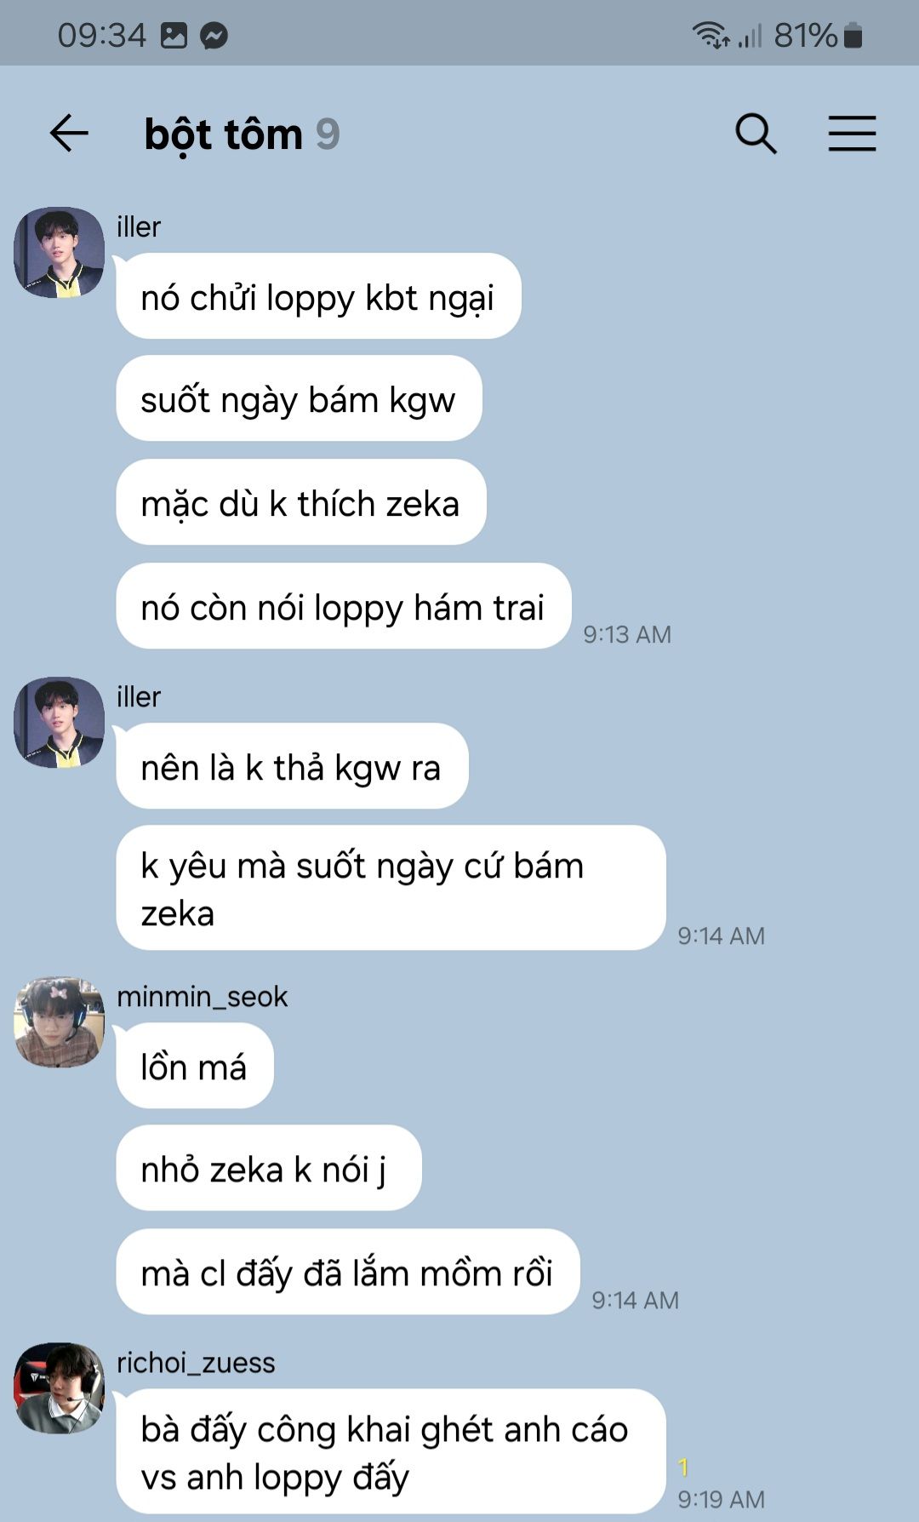Image resolution: width=919 pixels, height=1522 pixels.
Task: Open search in the chat
Action: pos(756,134)
